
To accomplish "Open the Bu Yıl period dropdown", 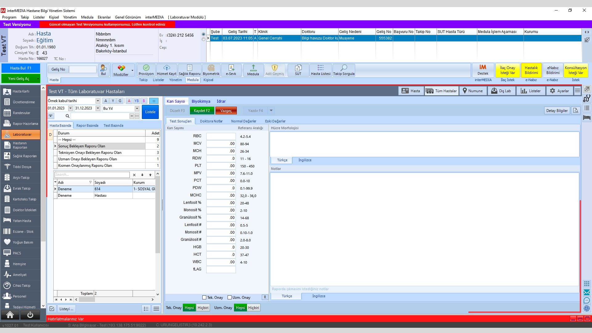I will [x=137, y=109].
